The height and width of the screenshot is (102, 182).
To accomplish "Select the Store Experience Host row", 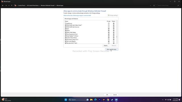I will point(90,34).
